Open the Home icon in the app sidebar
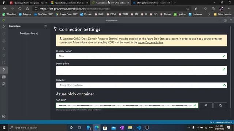The image size is (234, 131). pos(4,27)
